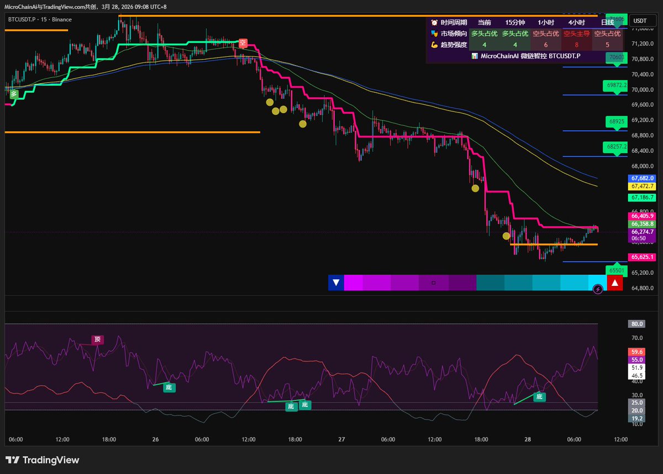
Task: Click the green 69872.2 level tag
Action: (x=617, y=86)
